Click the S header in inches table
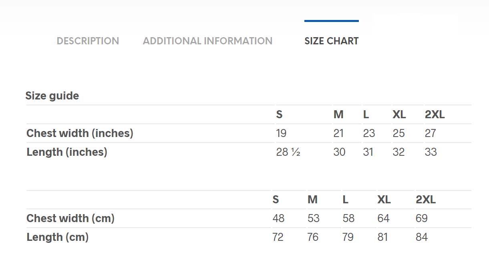Image resolution: width=489 pixels, height=272 pixels. 279,115
